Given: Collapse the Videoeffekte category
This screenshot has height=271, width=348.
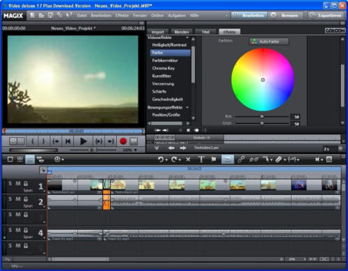Looking at the screenshot, I should (187, 38).
